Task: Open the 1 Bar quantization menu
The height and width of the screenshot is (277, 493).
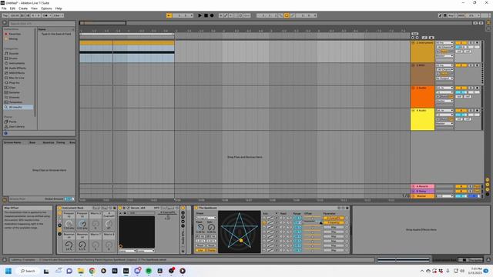Action: point(58,15)
